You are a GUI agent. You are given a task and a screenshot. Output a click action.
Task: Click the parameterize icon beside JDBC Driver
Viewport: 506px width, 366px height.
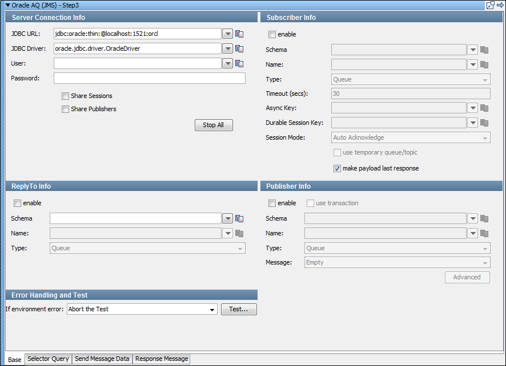point(239,48)
